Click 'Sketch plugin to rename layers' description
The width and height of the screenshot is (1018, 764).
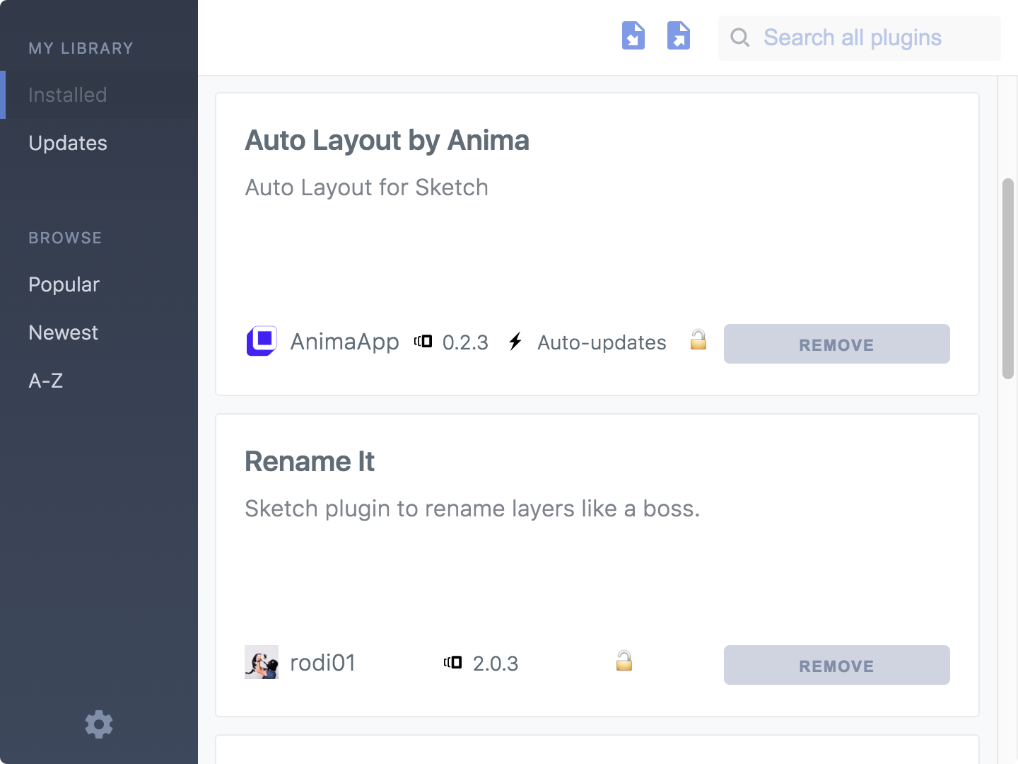click(x=472, y=509)
